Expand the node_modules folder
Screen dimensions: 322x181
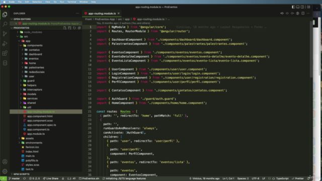point(33,32)
